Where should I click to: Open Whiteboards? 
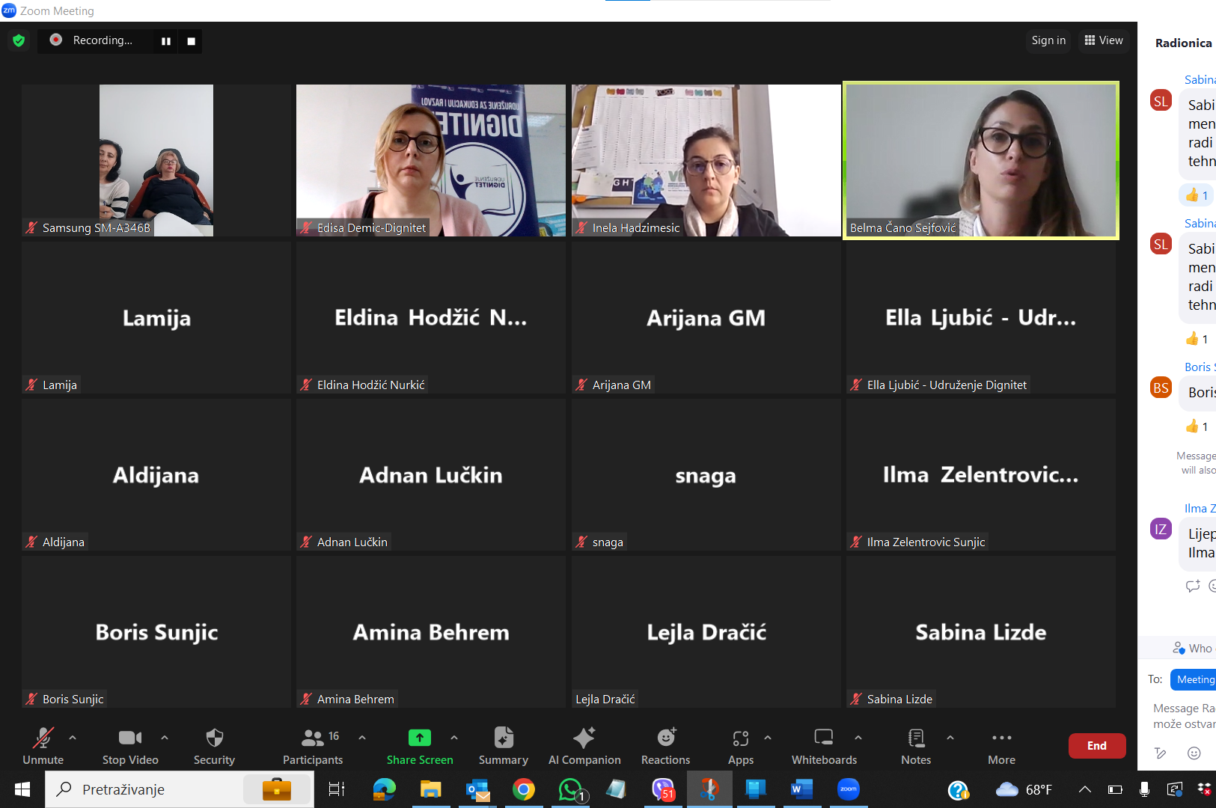coord(824,746)
